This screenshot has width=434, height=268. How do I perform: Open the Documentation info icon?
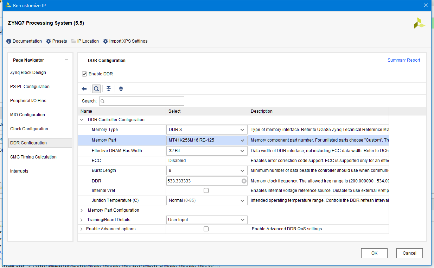[x=9, y=41]
